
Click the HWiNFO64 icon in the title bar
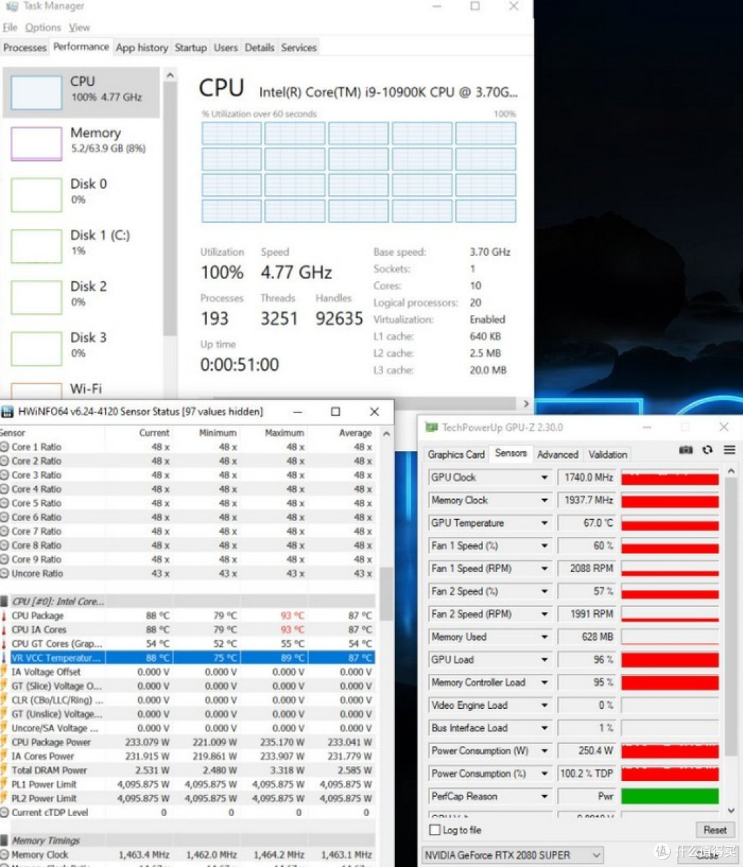click(x=7, y=411)
